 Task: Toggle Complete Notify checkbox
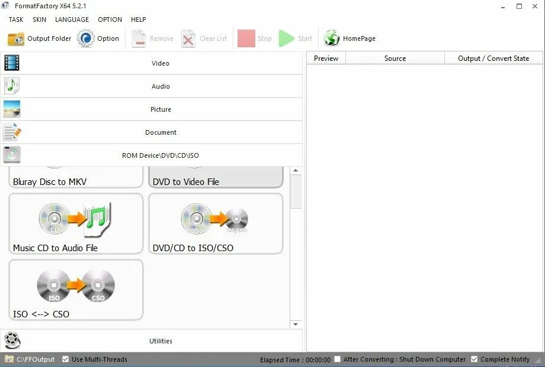point(474,359)
